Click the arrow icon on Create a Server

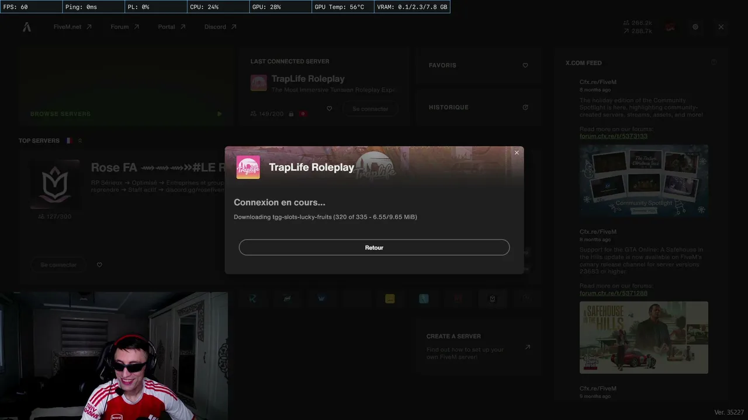527,347
